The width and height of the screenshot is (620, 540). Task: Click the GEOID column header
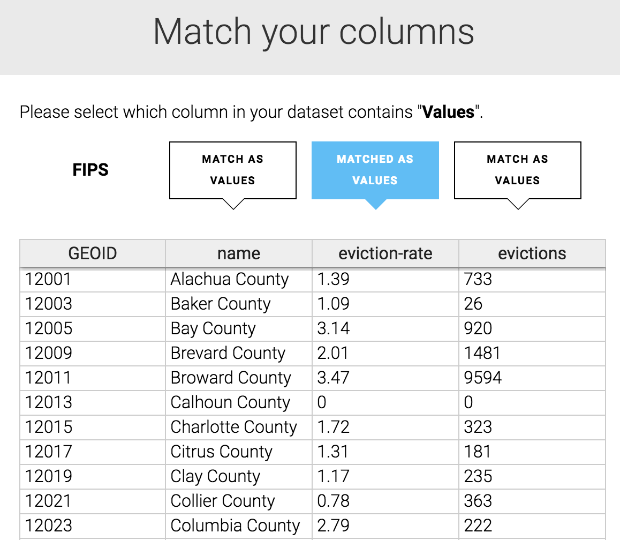click(x=93, y=253)
